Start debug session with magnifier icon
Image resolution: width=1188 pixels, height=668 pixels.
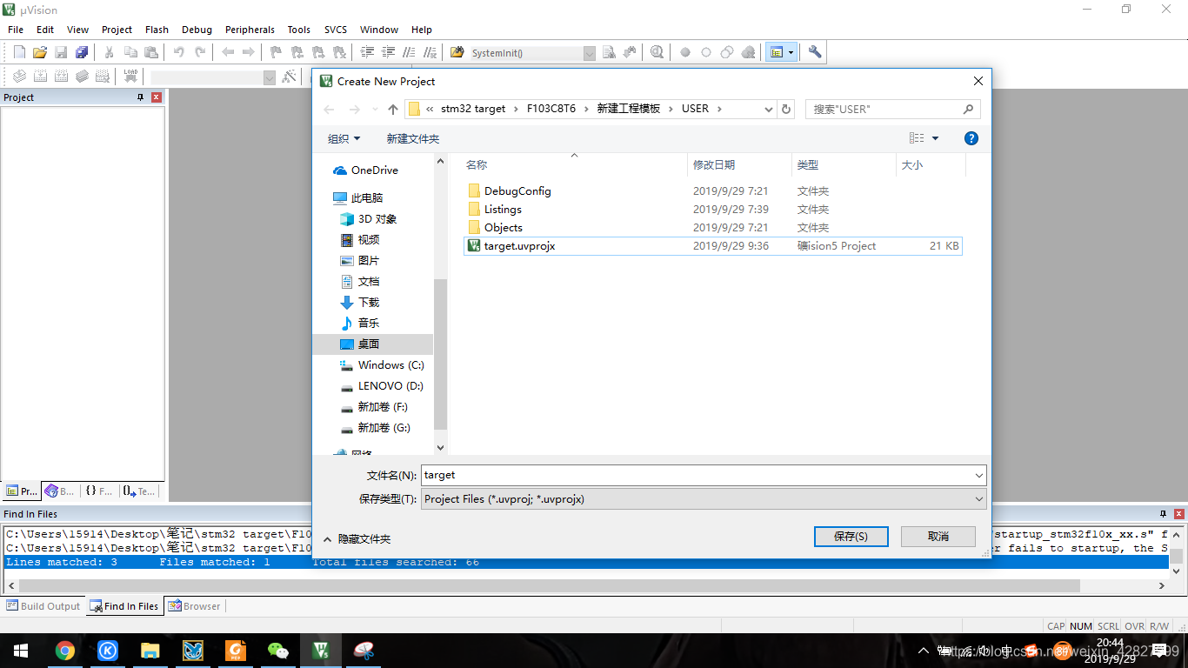[x=657, y=52]
